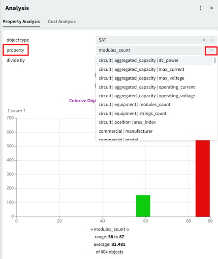Choose circuit aggregated_capacity dc_power option

[154, 60]
